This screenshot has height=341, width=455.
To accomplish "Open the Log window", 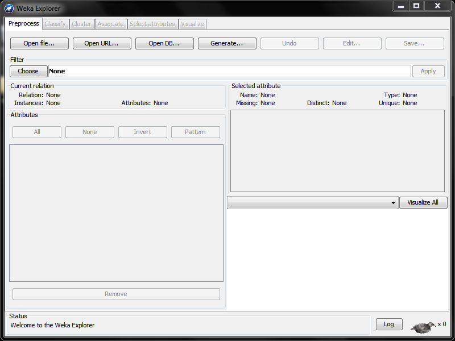I will pos(389,324).
